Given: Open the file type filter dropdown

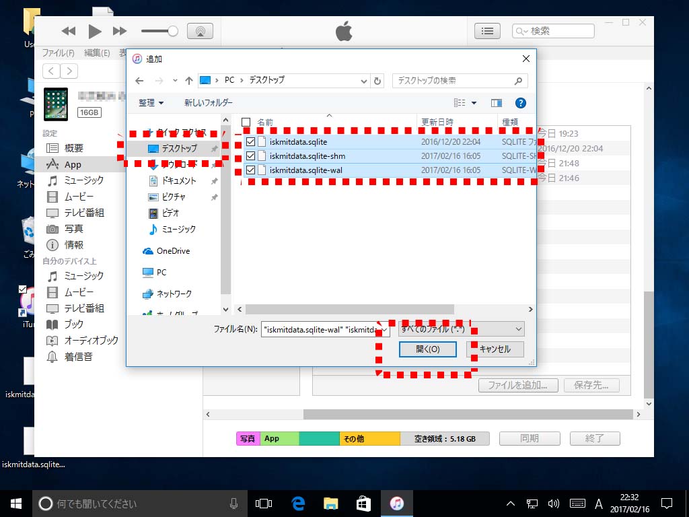Looking at the screenshot, I should [x=462, y=329].
